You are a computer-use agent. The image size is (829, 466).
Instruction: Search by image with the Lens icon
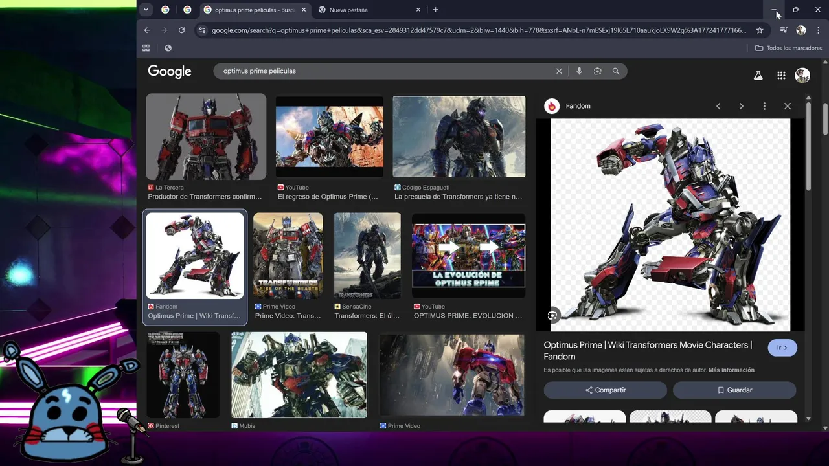[x=598, y=71]
